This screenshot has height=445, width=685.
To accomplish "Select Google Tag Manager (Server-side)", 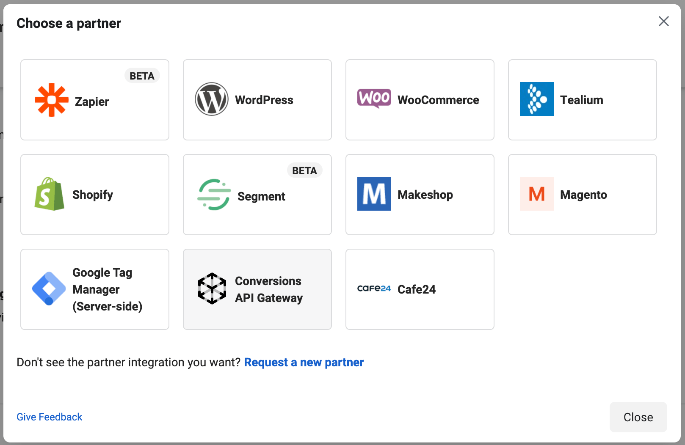I will [94, 289].
